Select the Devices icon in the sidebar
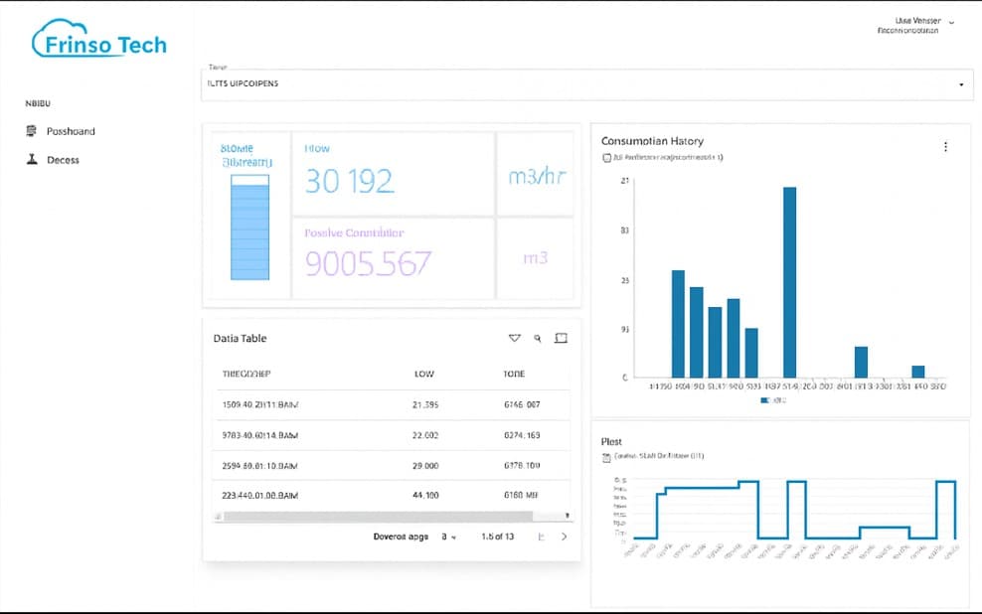Viewport: 982px width, 614px height. tap(33, 158)
